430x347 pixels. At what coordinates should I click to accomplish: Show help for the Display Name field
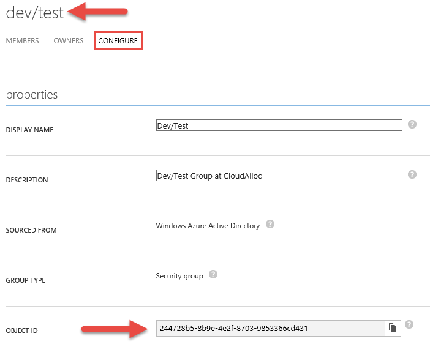tap(412, 124)
